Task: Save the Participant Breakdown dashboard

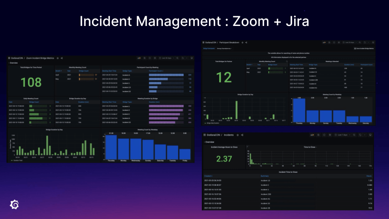Action: click(329, 43)
